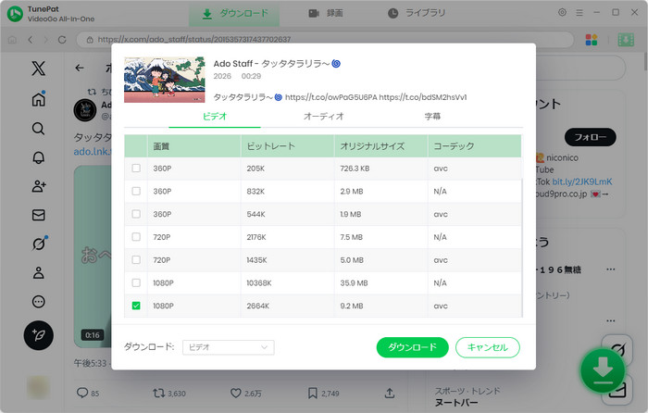Open the ライブラリ top tab
Image resolution: width=648 pixels, height=413 pixels.
[x=417, y=13]
